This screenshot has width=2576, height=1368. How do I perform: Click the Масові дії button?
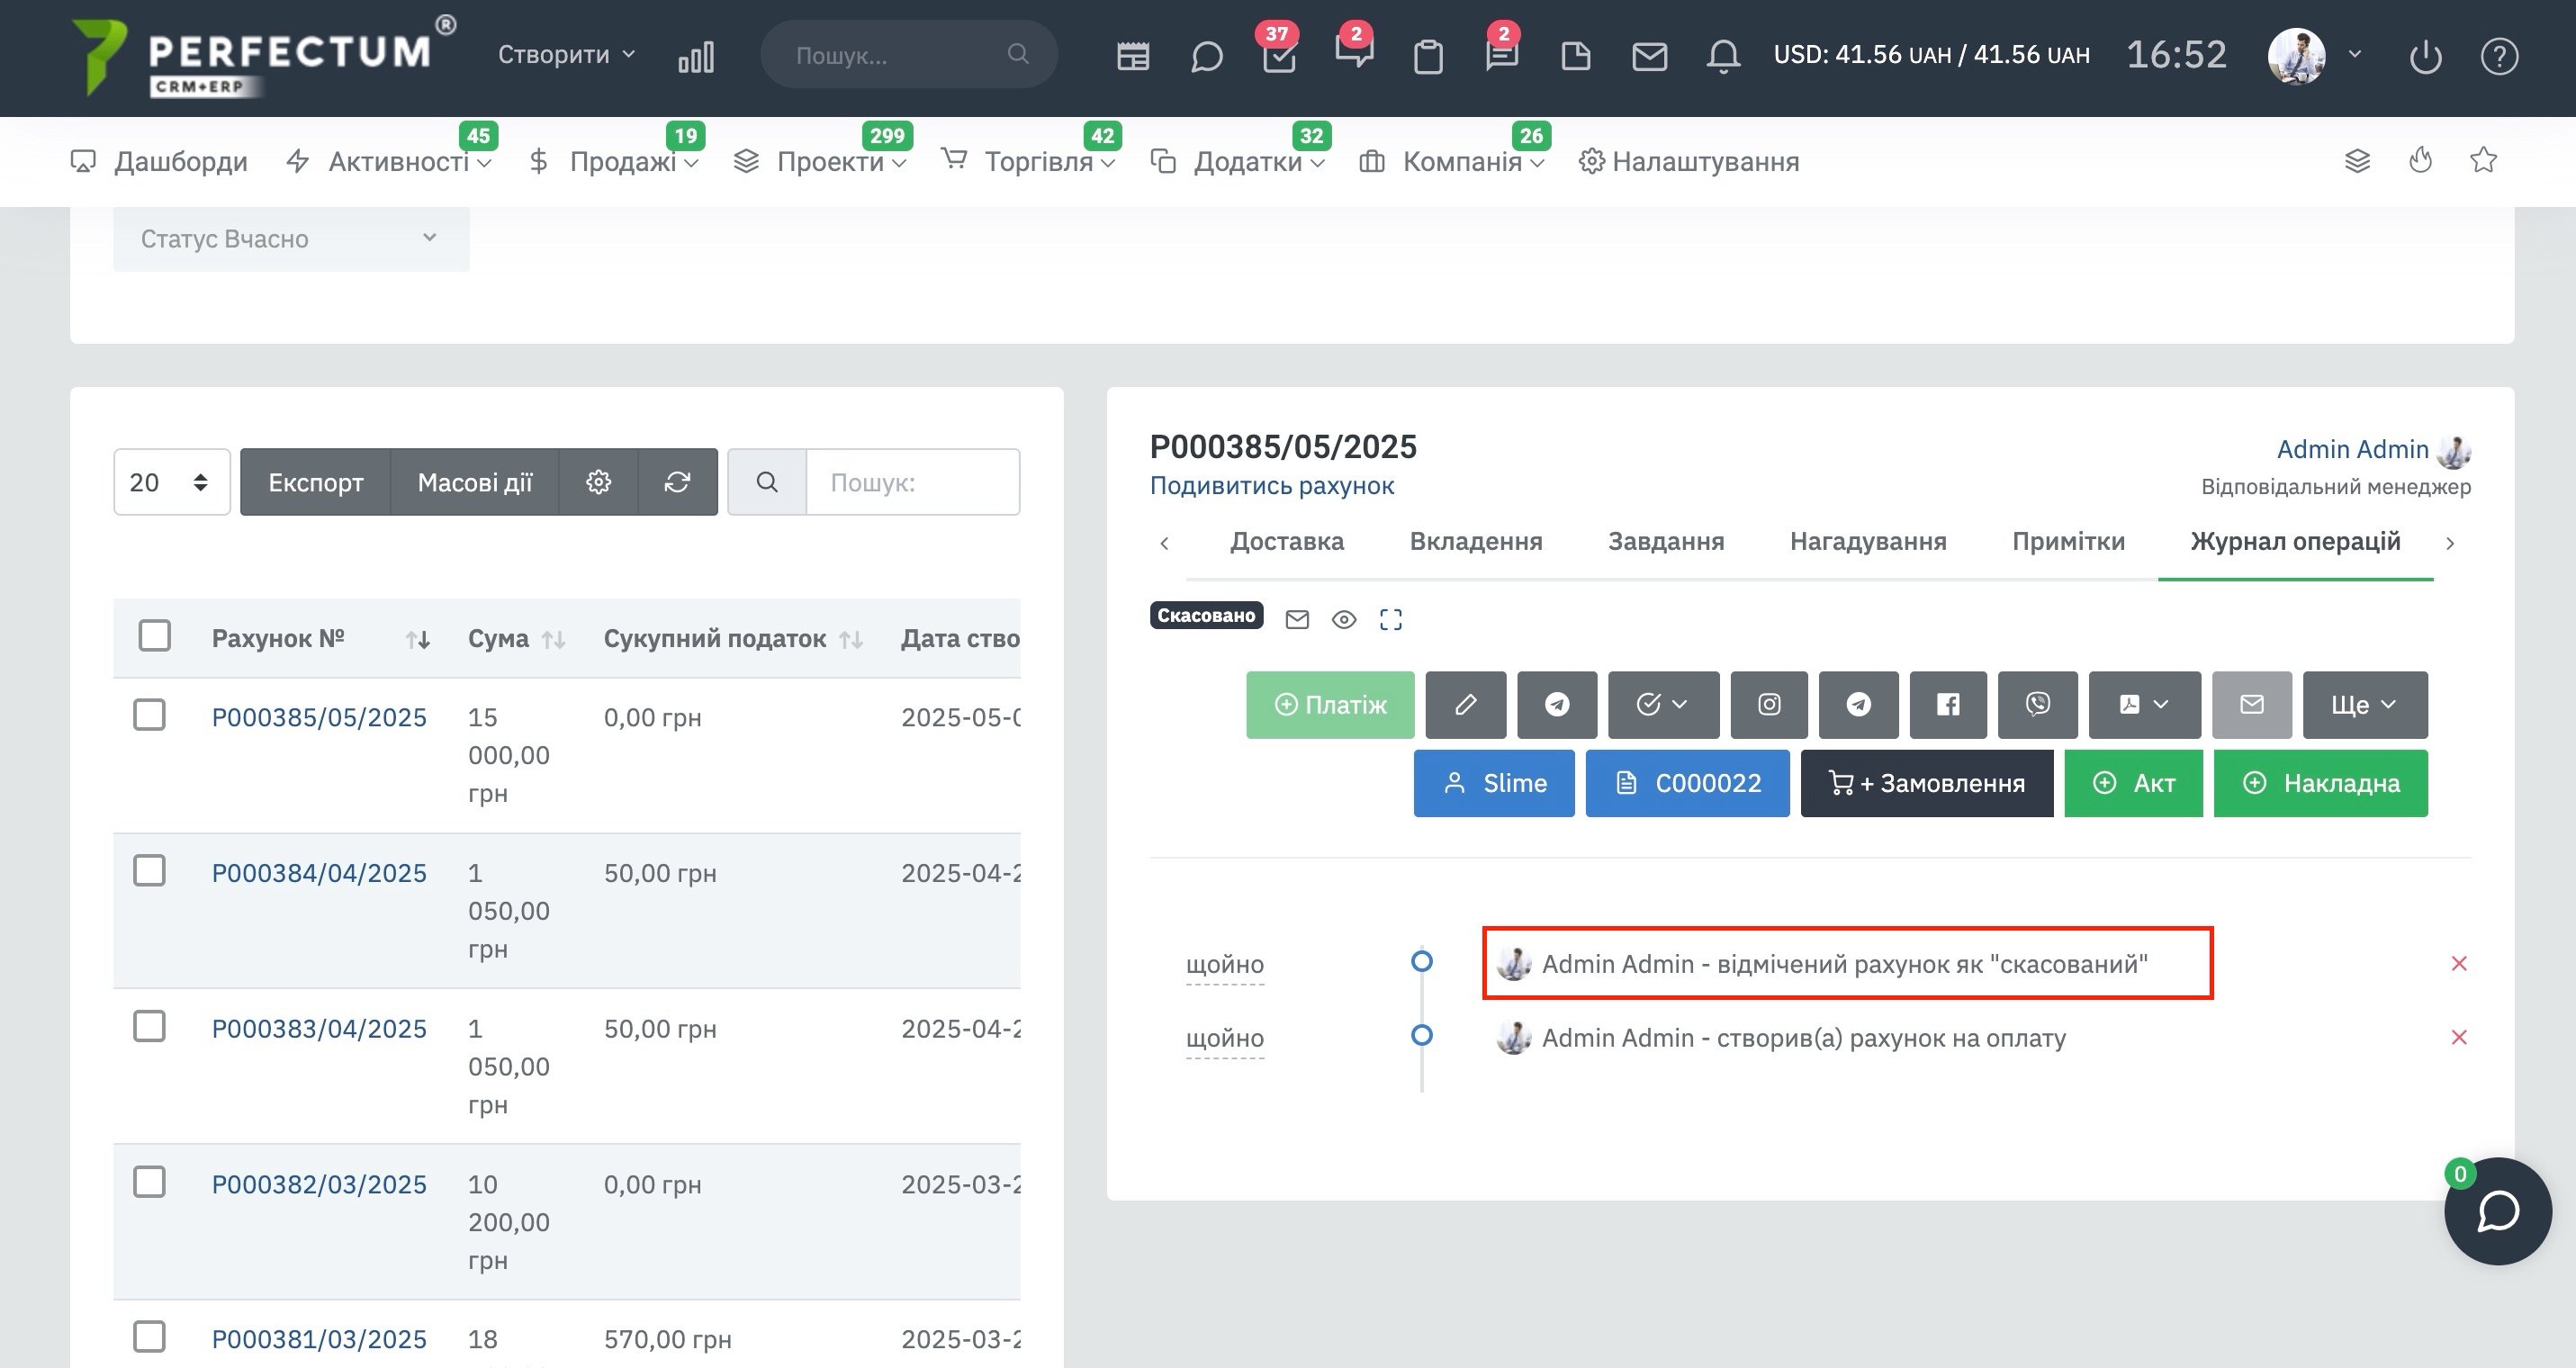[x=475, y=482]
